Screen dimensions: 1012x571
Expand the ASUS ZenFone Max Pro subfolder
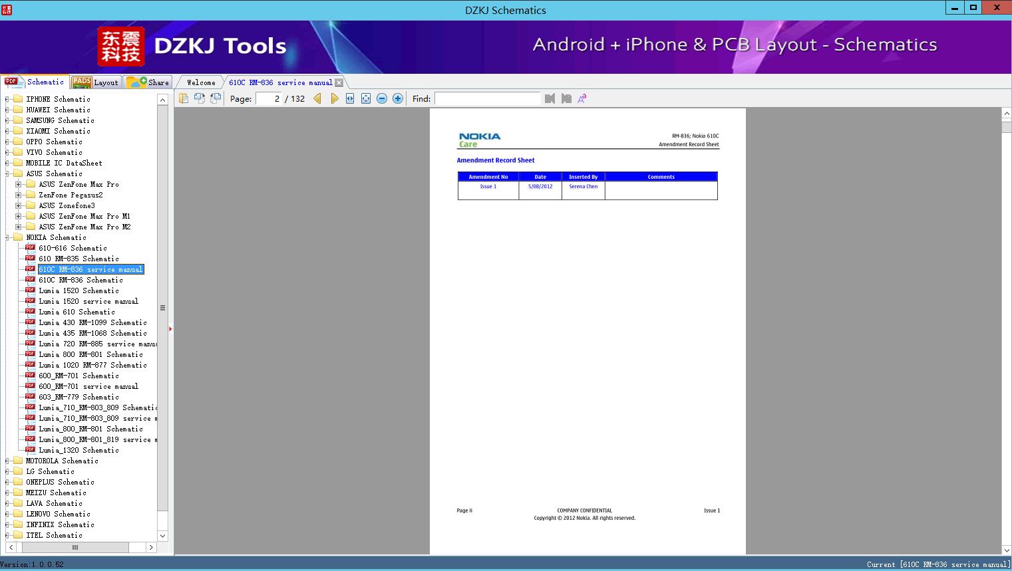(x=19, y=184)
